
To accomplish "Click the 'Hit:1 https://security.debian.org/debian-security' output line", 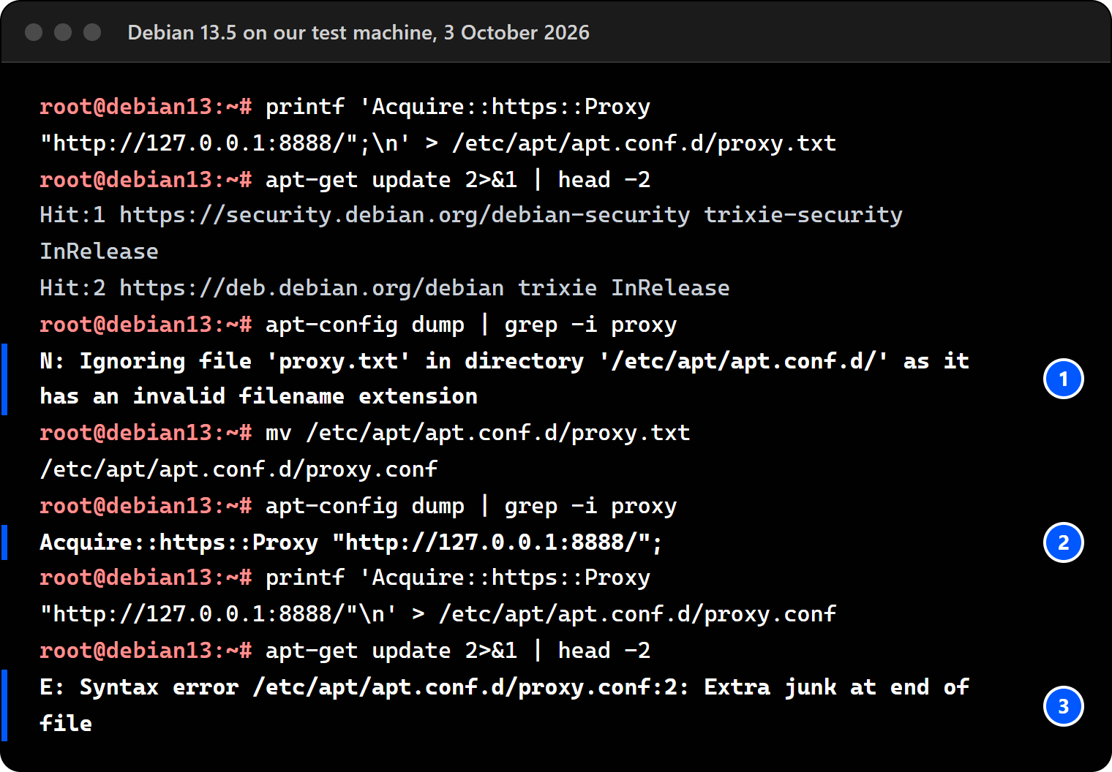I will coord(471,215).
